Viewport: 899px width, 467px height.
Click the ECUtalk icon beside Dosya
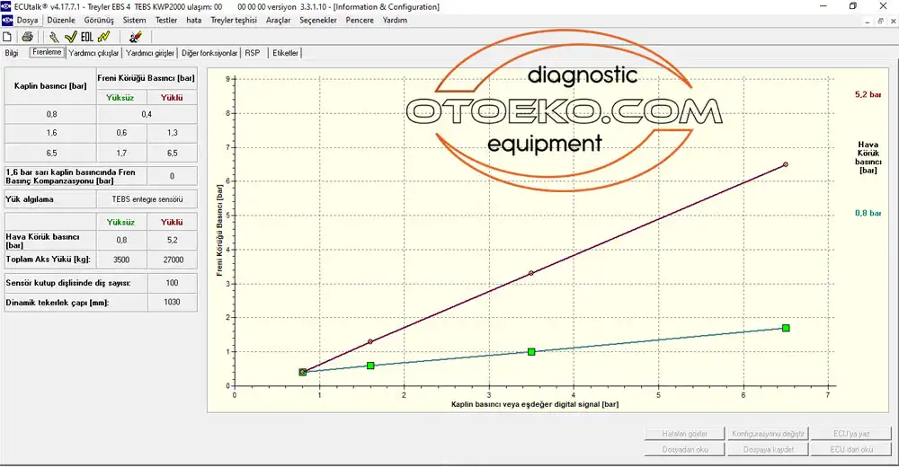point(7,20)
